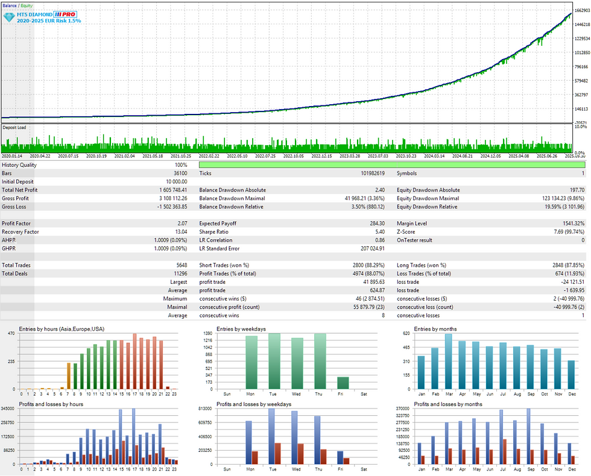Select the Total Net Profit row
The width and height of the screenshot is (591, 476).
(94, 190)
